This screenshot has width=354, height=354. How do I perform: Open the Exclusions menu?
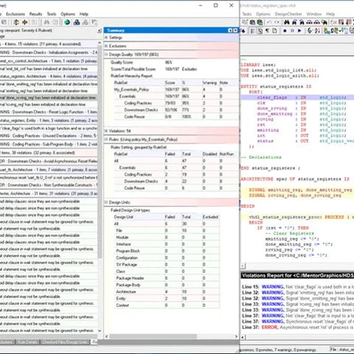pyautogui.click(x=15, y=14)
